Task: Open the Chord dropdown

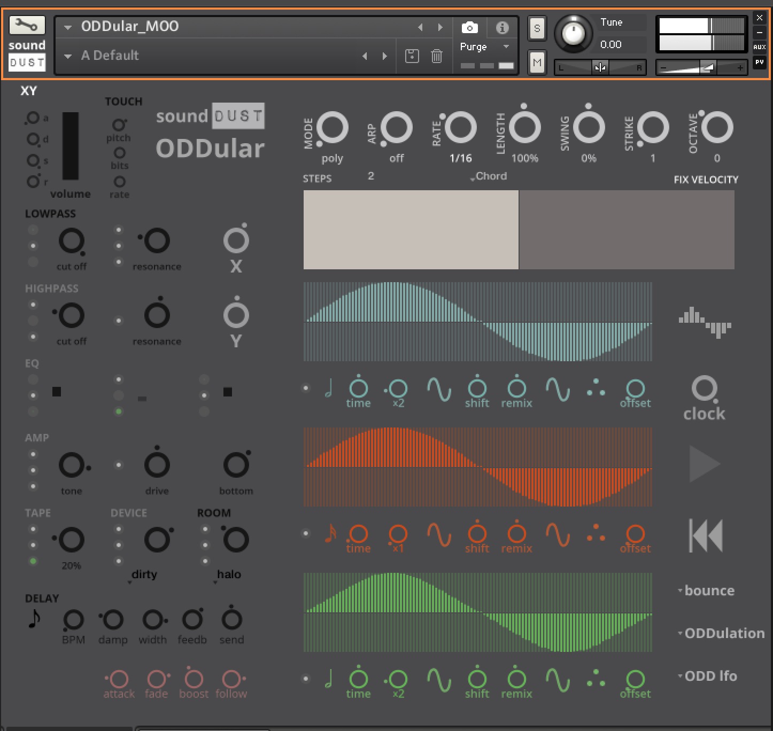Action: [488, 176]
